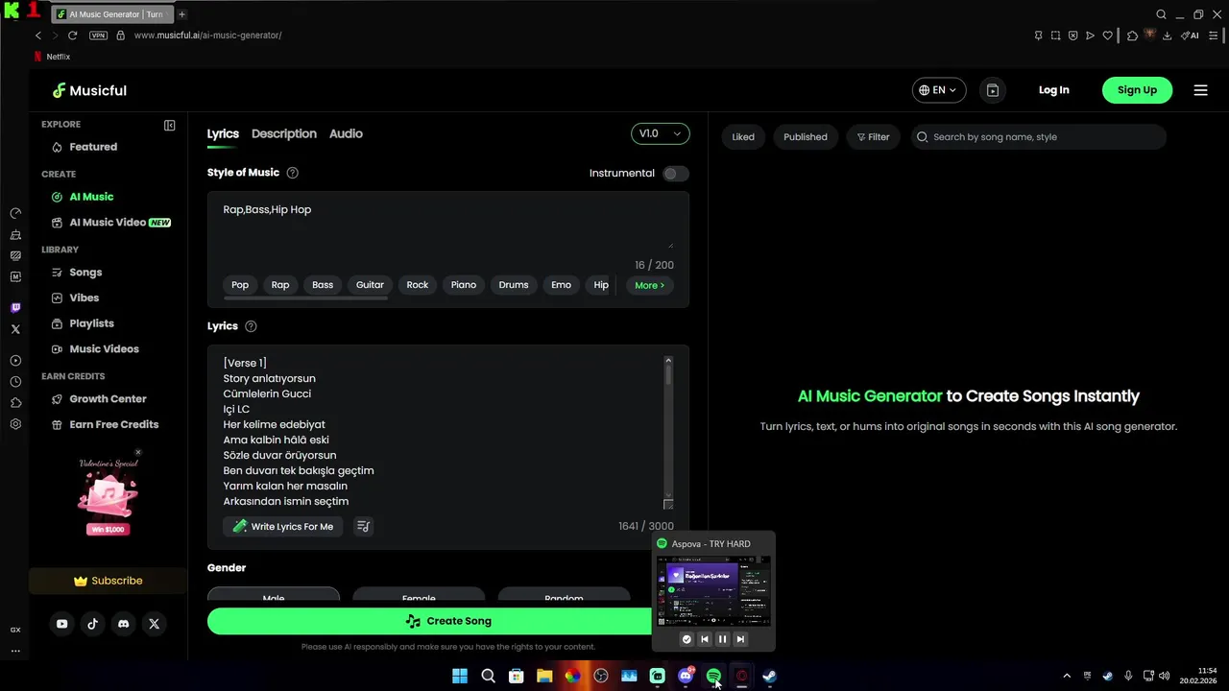Click the song search input field

[1039, 137]
